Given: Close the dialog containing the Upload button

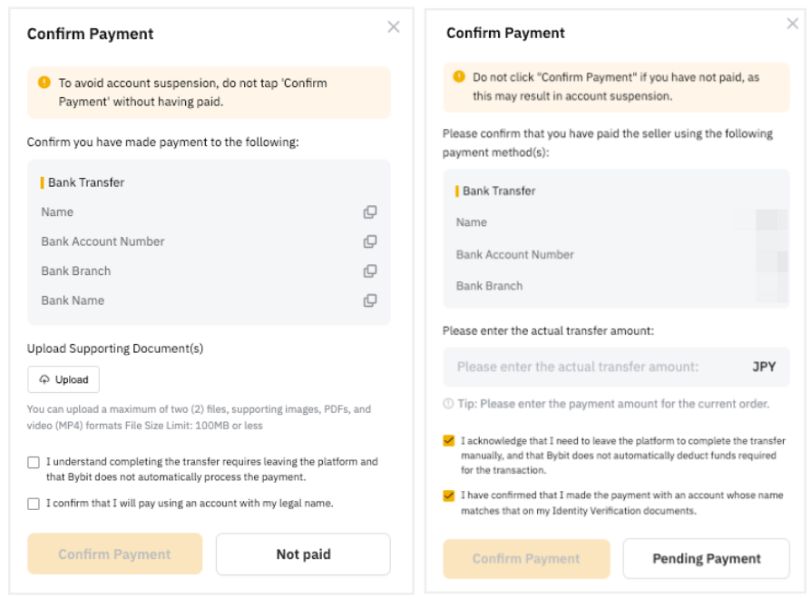Looking at the screenshot, I should [394, 27].
